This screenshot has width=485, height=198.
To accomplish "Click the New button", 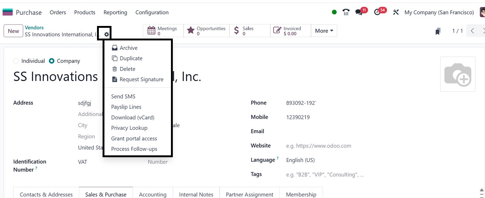I will (13, 31).
